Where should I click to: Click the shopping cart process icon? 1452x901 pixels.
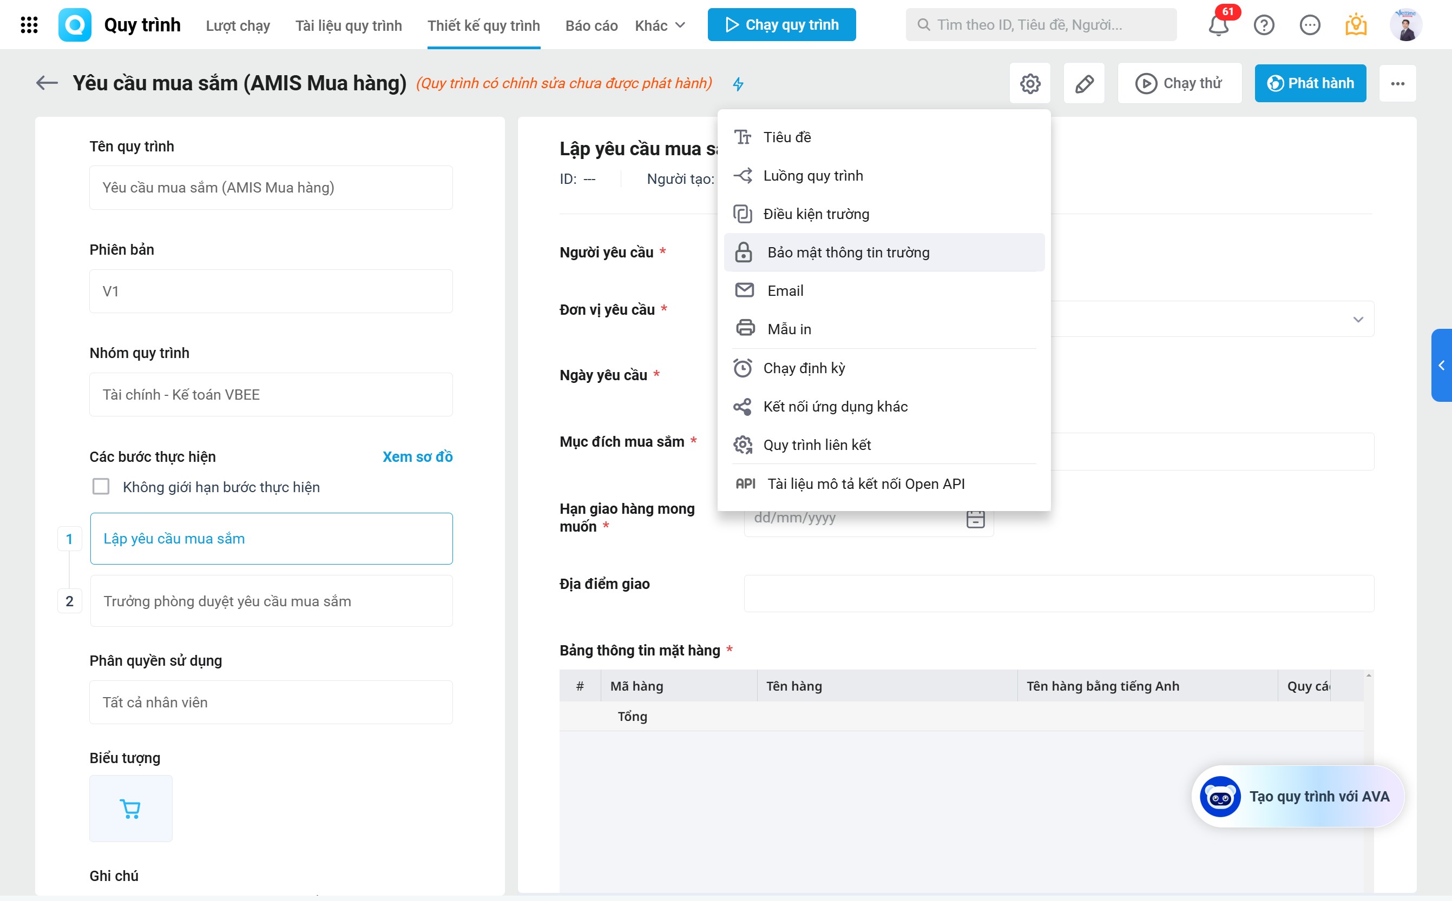130,808
